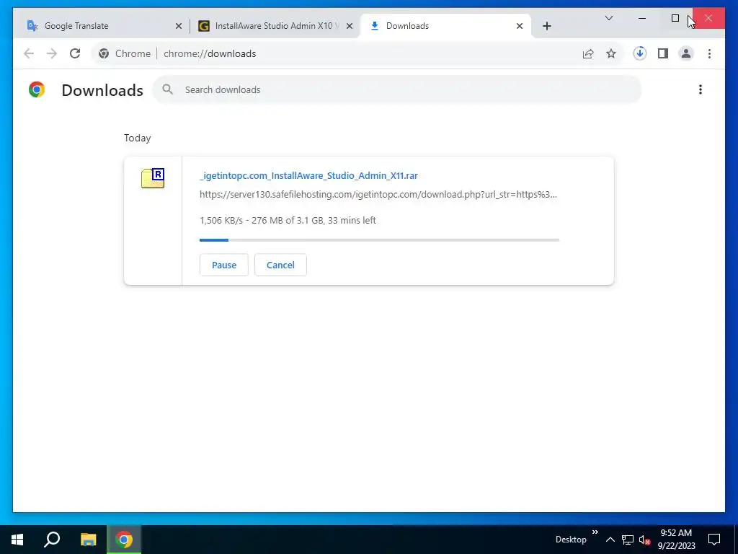Maximize the Chrome window
The image size is (738, 554).
coord(675,18)
